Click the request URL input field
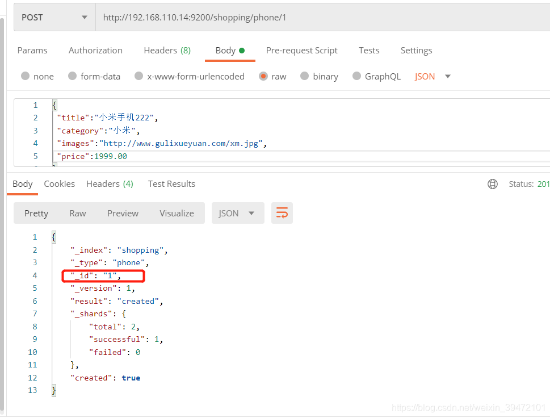Viewport: 550px width, 418px height. (x=323, y=17)
